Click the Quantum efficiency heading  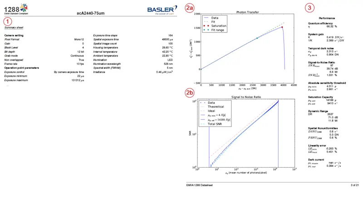tap(321, 23)
